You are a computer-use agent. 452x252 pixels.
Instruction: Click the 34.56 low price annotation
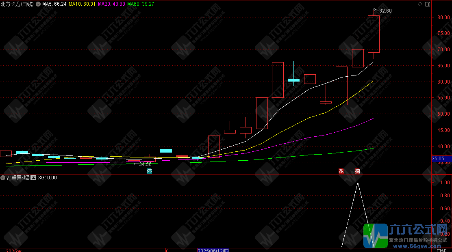pyautogui.click(x=145, y=164)
